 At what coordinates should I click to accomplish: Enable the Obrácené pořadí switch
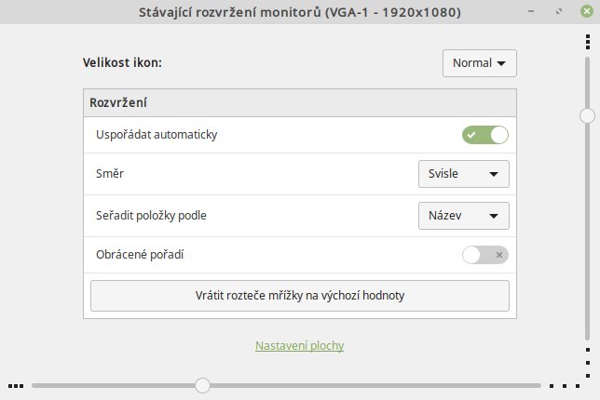(x=485, y=255)
